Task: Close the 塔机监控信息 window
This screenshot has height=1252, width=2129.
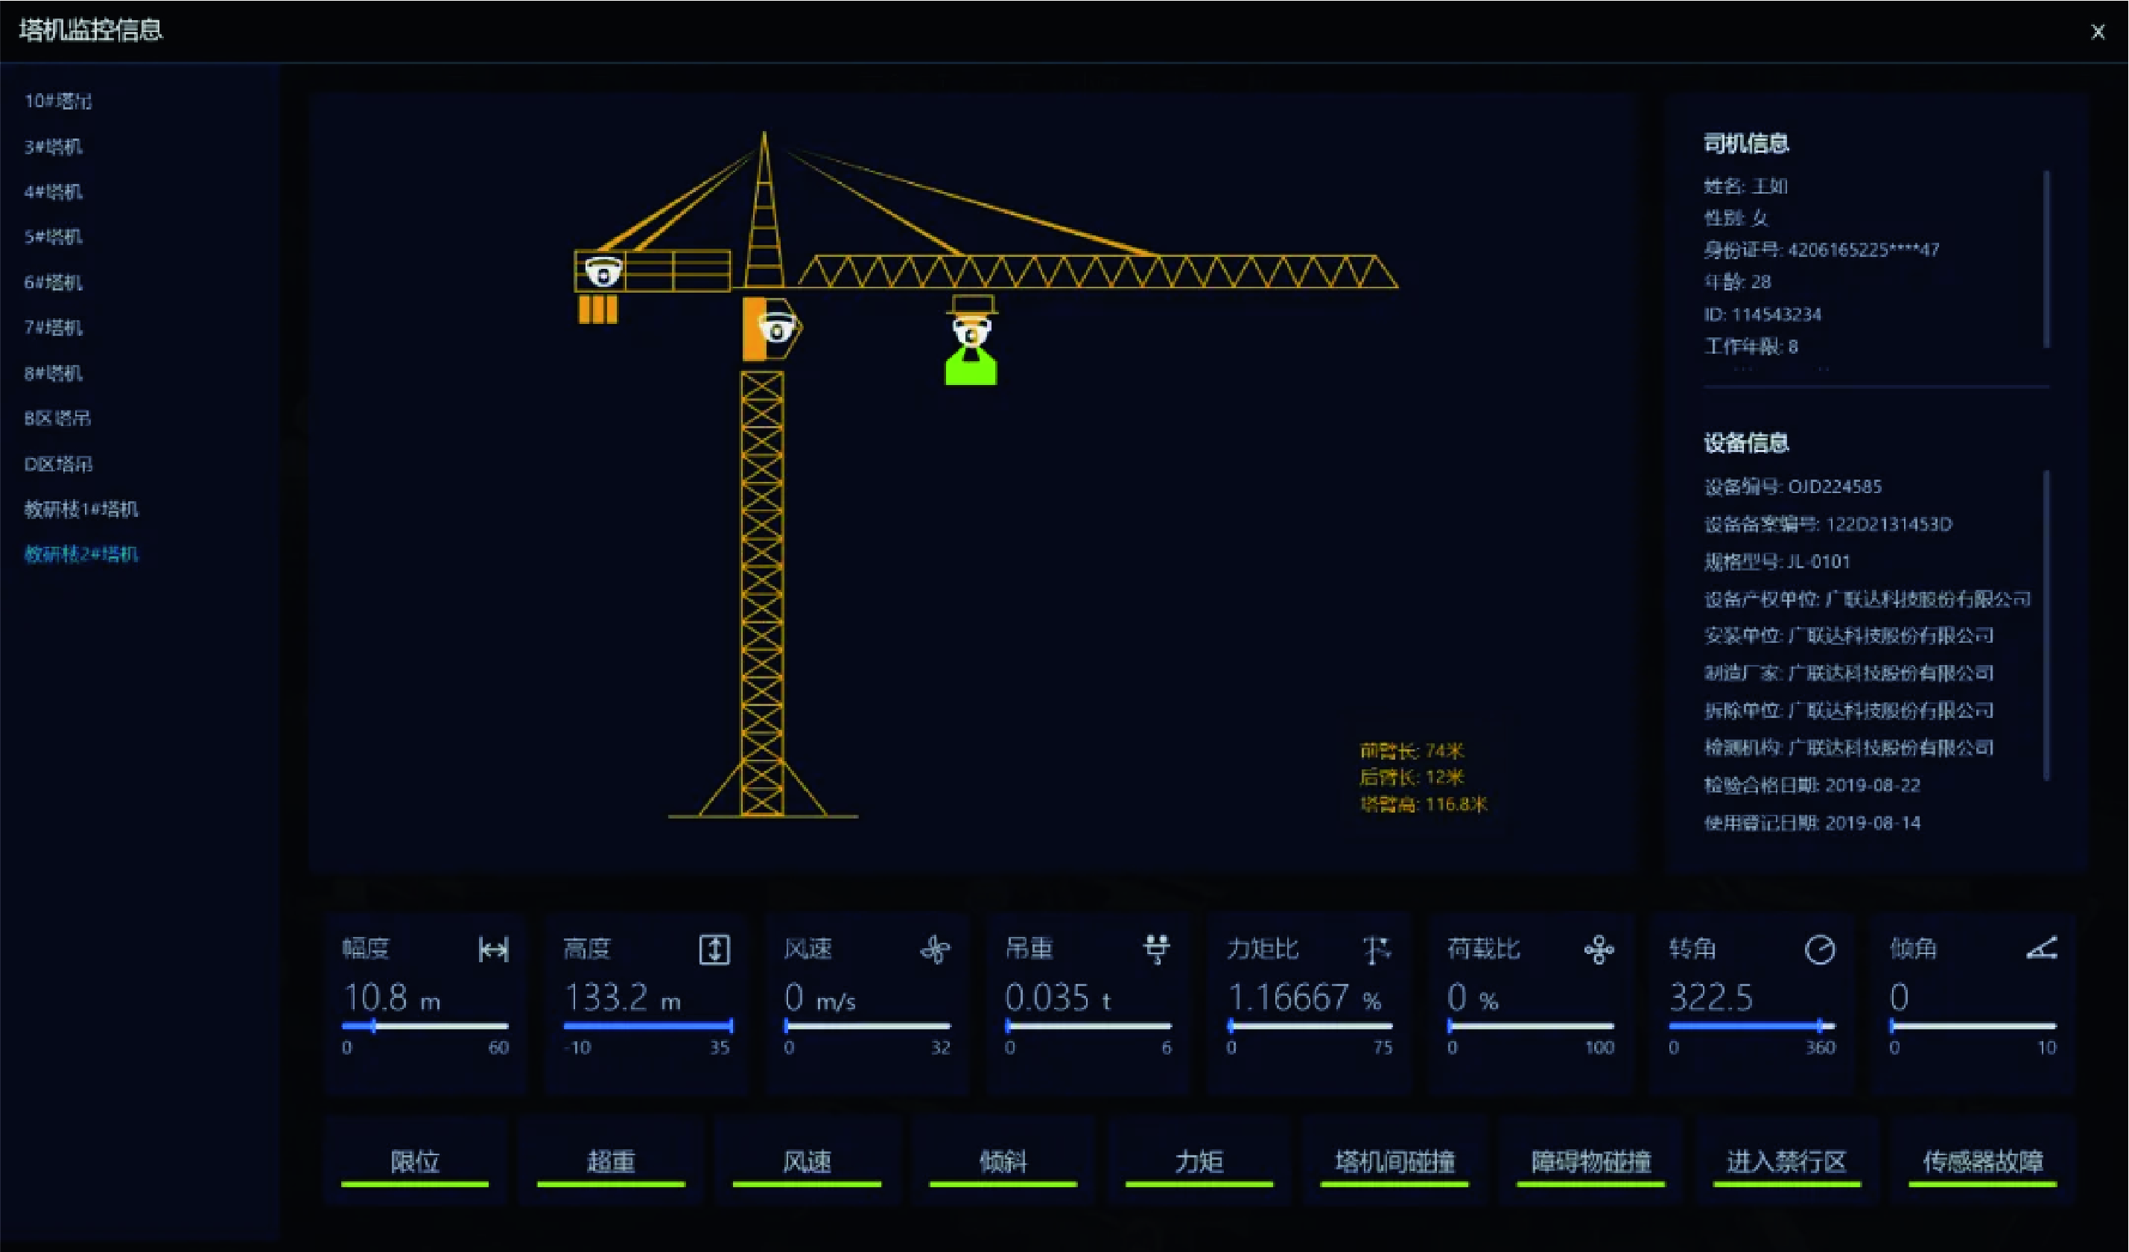Action: coord(2098,32)
